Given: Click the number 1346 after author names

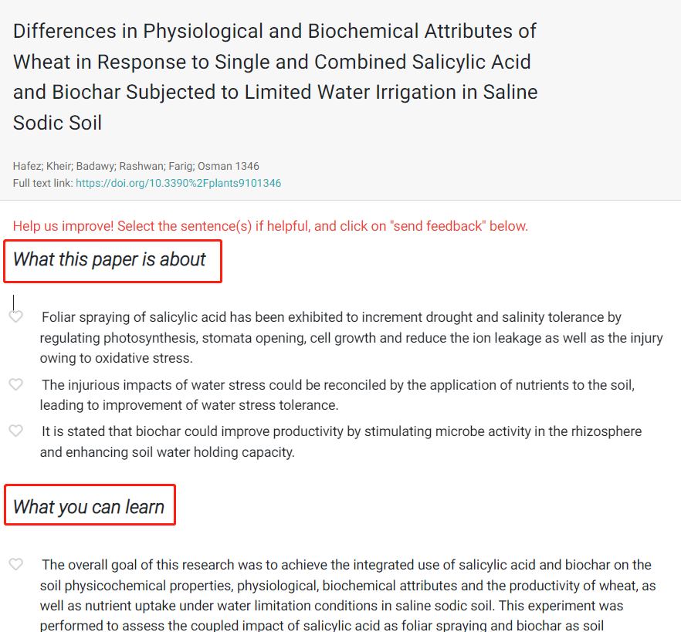Looking at the screenshot, I should 247,166.
